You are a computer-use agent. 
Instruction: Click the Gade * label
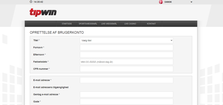tap(37, 102)
